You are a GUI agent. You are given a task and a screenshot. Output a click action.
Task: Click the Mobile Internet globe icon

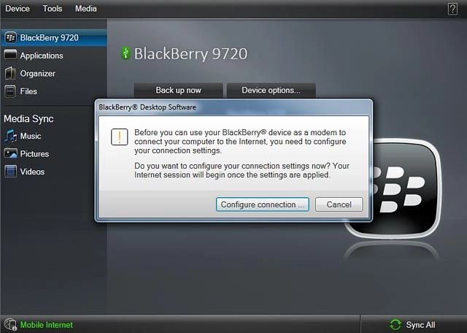[10, 324]
